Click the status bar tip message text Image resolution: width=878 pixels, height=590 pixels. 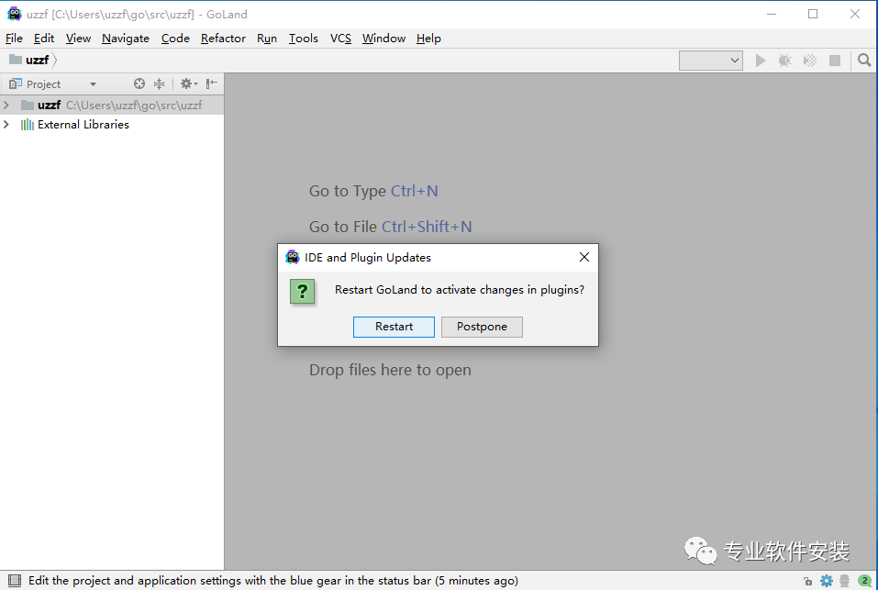point(273,581)
